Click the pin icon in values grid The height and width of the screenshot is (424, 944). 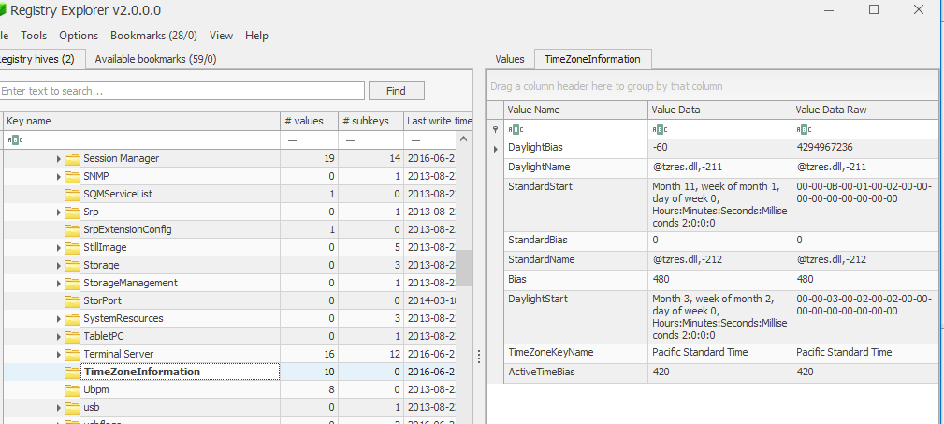click(495, 129)
